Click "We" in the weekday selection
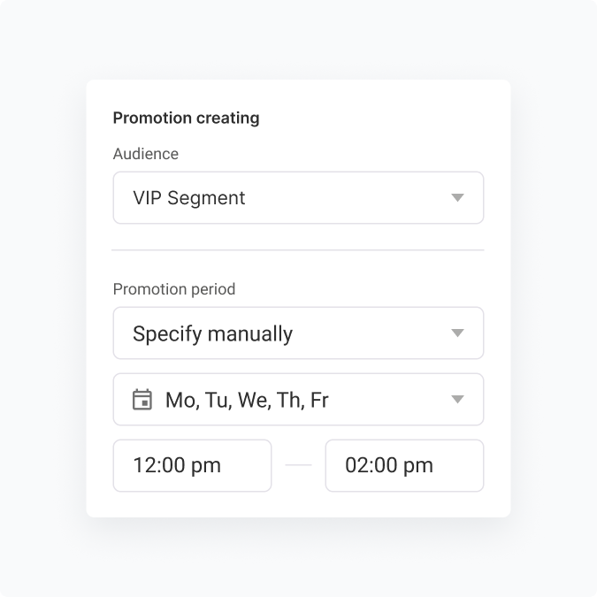The image size is (597, 597). (x=253, y=400)
